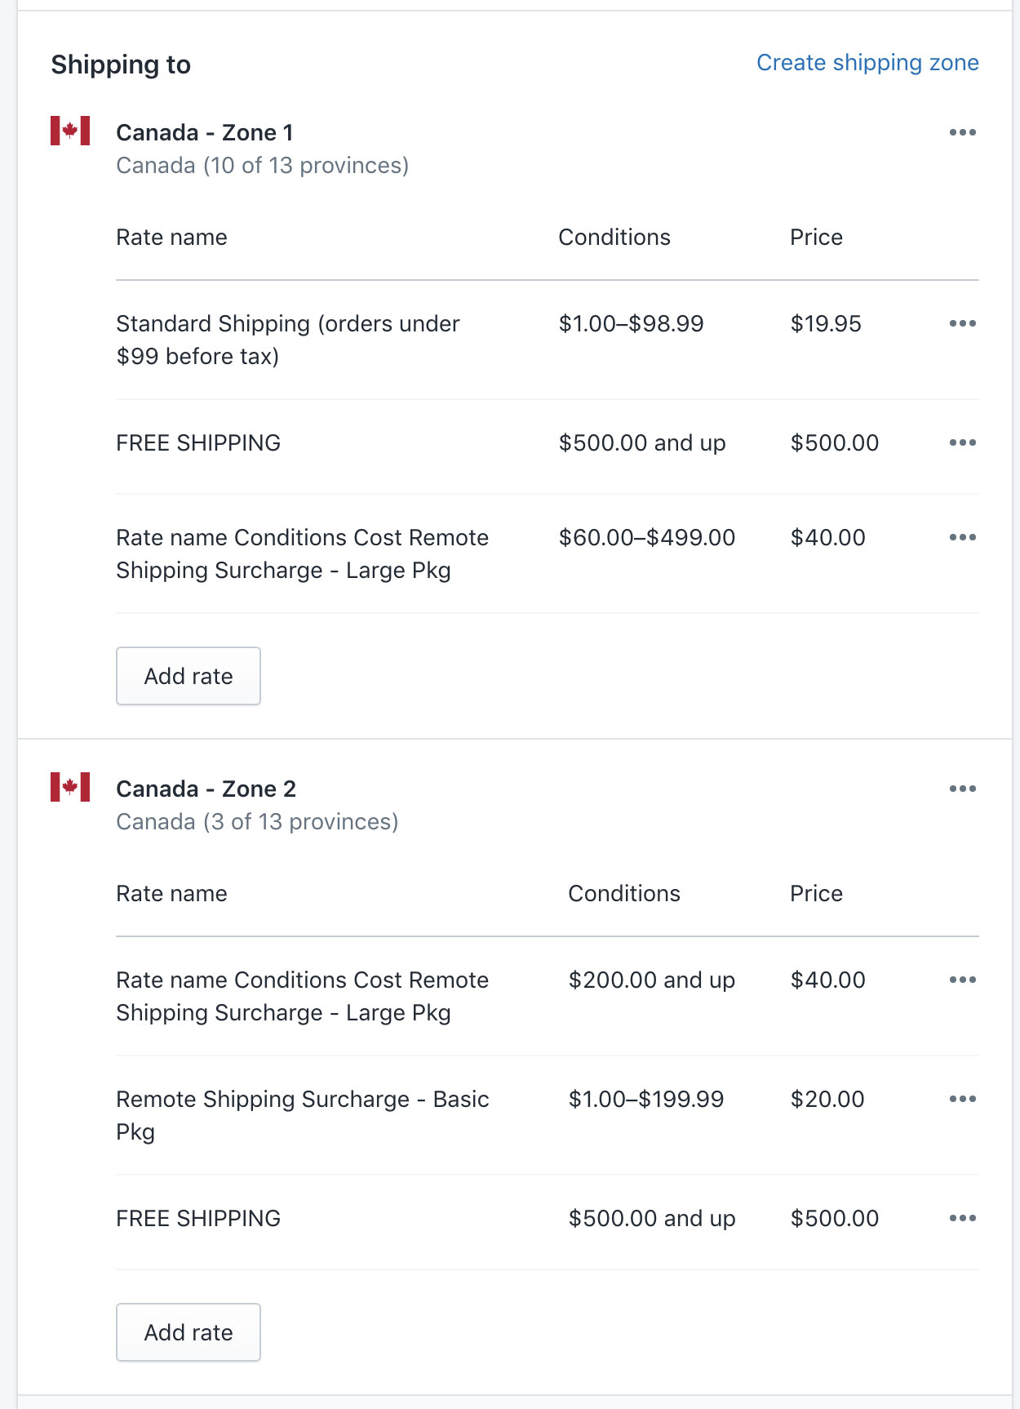The width and height of the screenshot is (1020, 1409).
Task: Open options for Standard Shipping rate
Action: 962,323
